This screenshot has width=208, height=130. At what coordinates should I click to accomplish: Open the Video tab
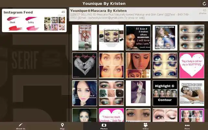click(146, 126)
